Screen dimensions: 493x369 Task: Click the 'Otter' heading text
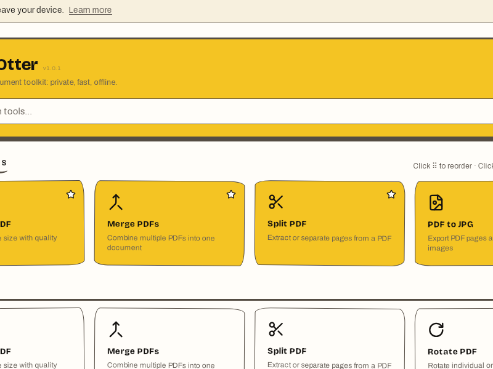tap(18, 65)
